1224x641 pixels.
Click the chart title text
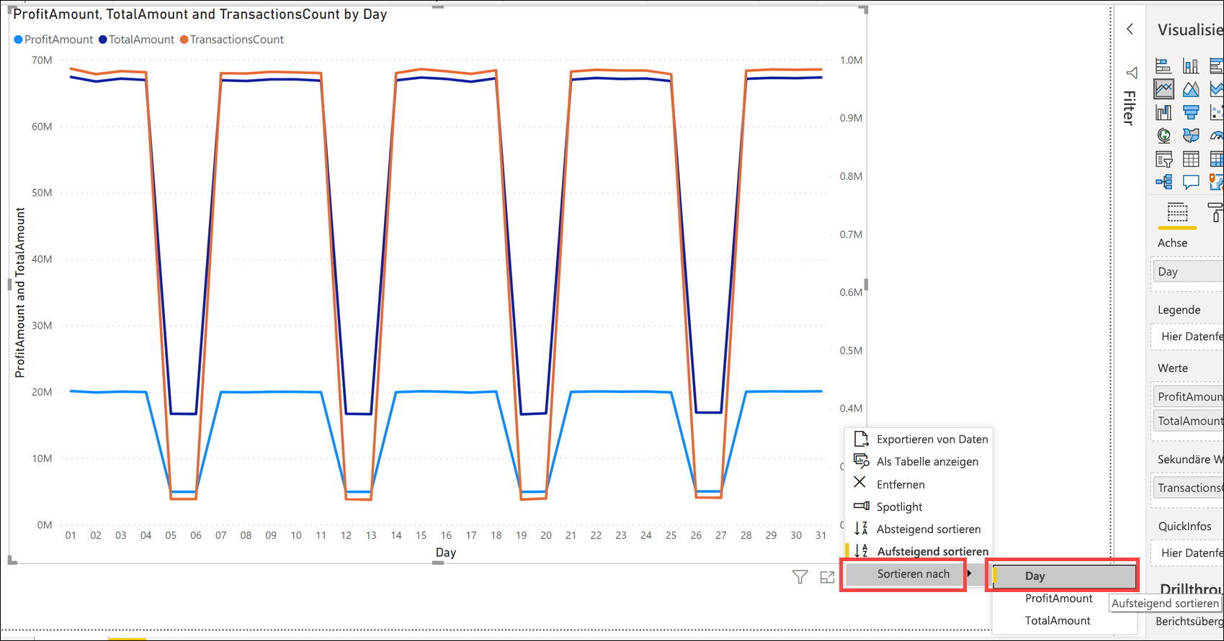(200, 14)
